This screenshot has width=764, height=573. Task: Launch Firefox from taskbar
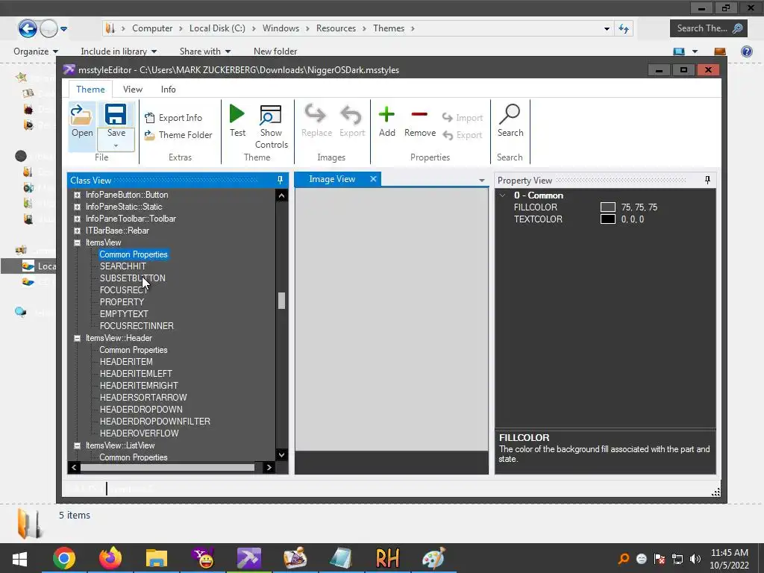coord(110,559)
